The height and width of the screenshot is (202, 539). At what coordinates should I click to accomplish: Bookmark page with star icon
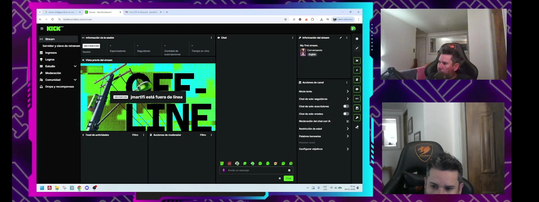click(286, 19)
